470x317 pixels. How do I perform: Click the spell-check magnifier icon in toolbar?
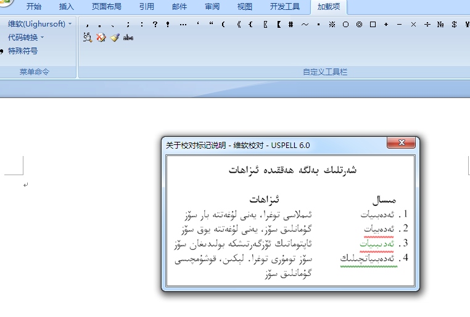pyautogui.click(x=88, y=38)
